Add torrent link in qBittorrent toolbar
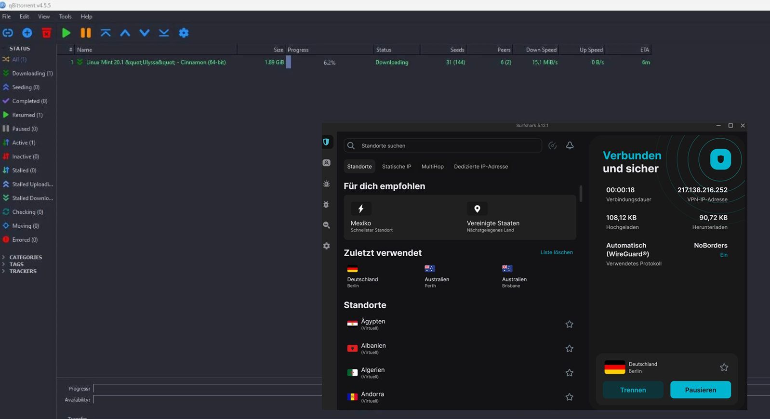770x419 pixels. [8, 33]
